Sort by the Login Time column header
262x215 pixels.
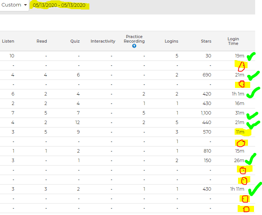233,41
